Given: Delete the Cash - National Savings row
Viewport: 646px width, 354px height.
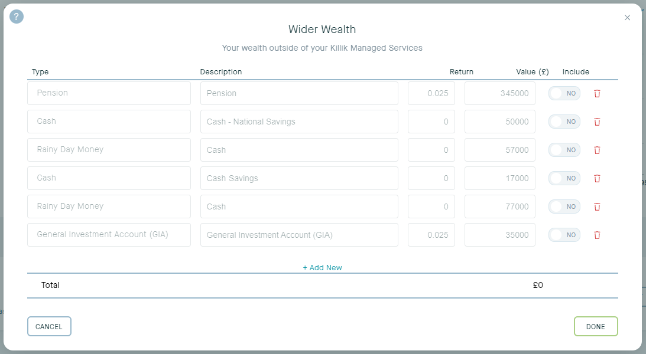Looking at the screenshot, I should [597, 122].
